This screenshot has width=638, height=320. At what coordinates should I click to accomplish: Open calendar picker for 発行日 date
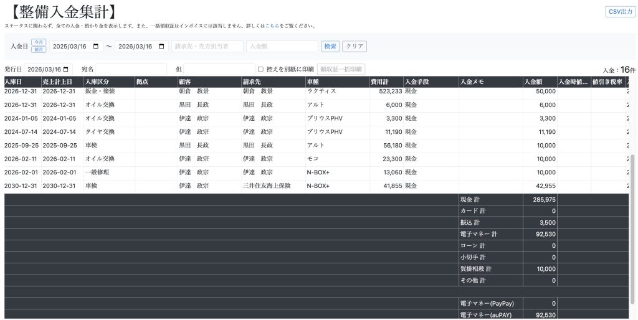click(x=66, y=69)
